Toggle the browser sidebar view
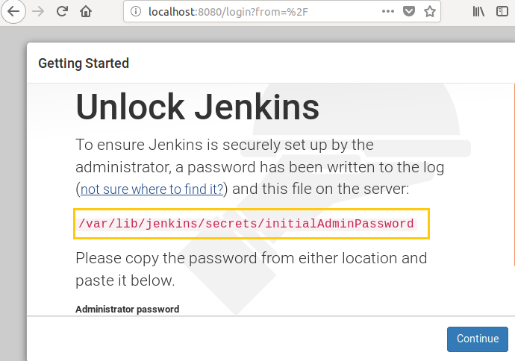The height and width of the screenshot is (361, 515). (x=502, y=12)
